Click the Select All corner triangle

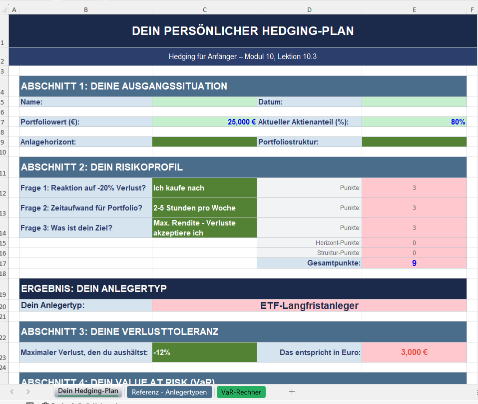(x=4, y=10)
